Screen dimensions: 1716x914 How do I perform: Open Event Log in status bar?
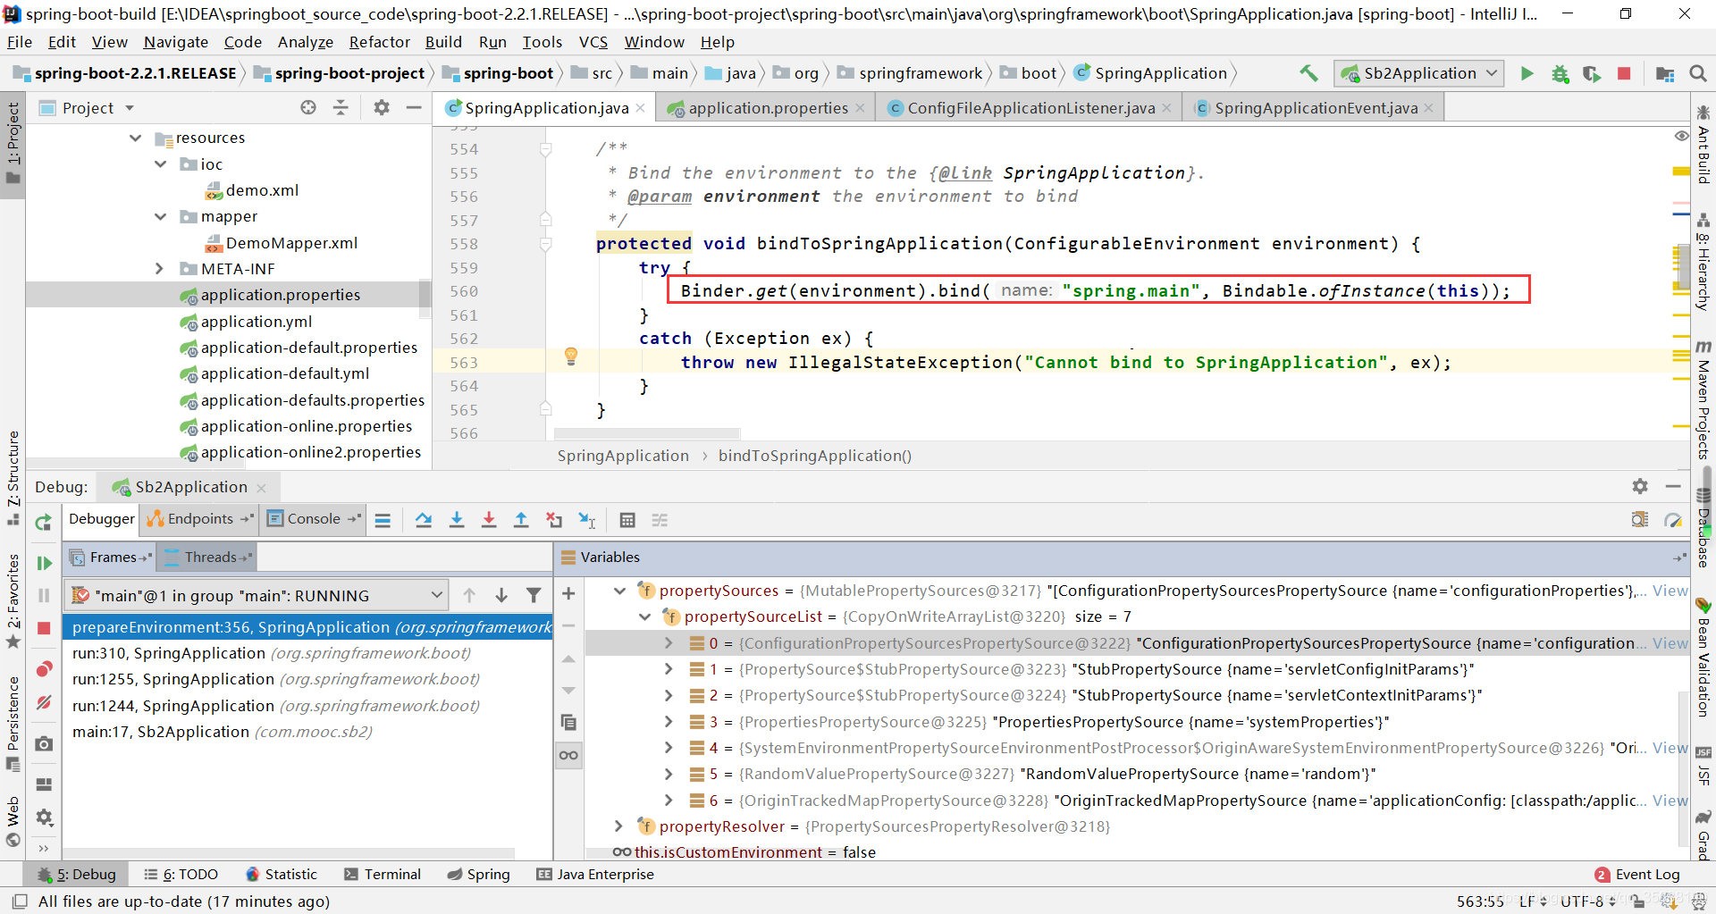pos(1636,875)
